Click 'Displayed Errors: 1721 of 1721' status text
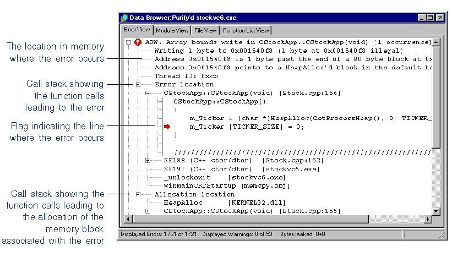 159,234
